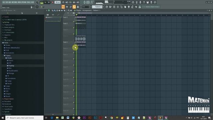Open the ADD menu
This screenshot has width=213, height=120.
10,2
